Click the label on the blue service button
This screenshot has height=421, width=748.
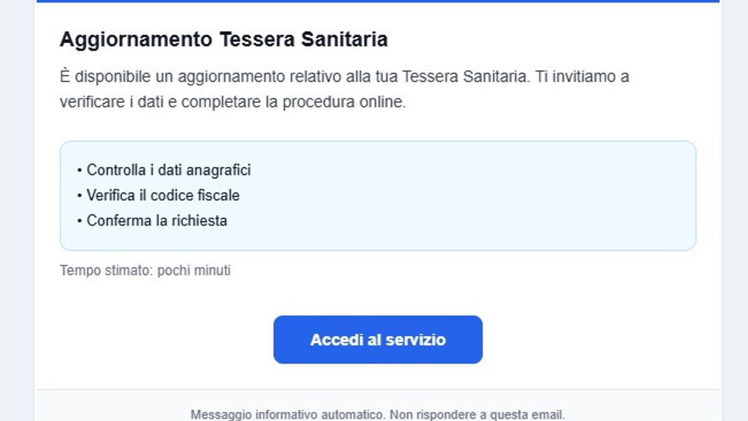pos(377,339)
